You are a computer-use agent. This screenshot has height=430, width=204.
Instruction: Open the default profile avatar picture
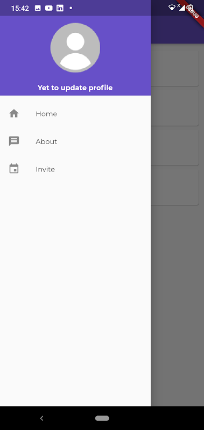[75, 48]
